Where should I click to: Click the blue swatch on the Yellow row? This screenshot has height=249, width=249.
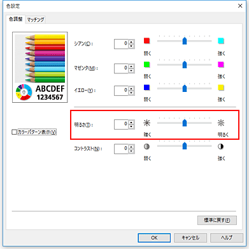point(146,87)
